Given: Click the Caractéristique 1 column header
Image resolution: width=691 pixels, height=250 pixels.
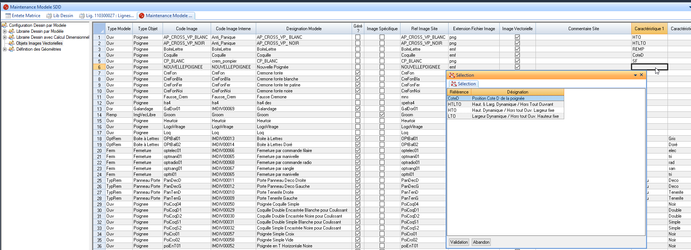Looking at the screenshot, I should [649, 29].
